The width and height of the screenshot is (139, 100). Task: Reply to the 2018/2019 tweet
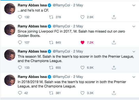[x=20, y=93]
